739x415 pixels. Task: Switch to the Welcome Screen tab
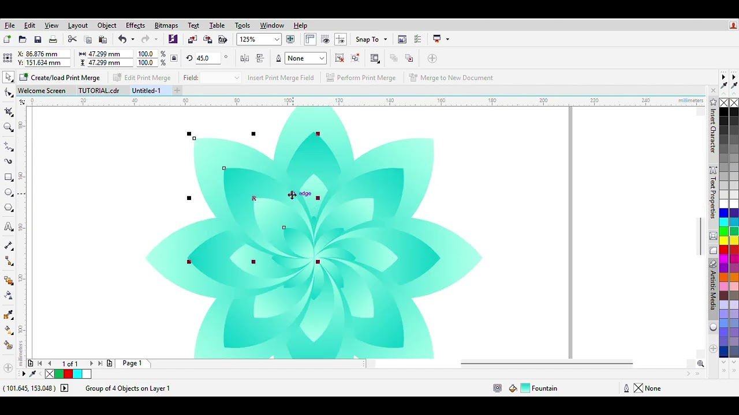pos(42,90)
